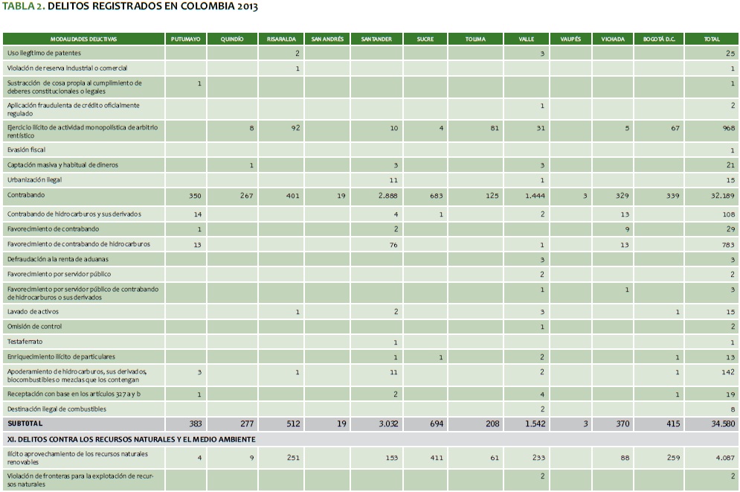Image resolution: width=740 pixels, height=492 pixels.
Task: Select the Subtotal total value 34.580
Action: (720, 423)
